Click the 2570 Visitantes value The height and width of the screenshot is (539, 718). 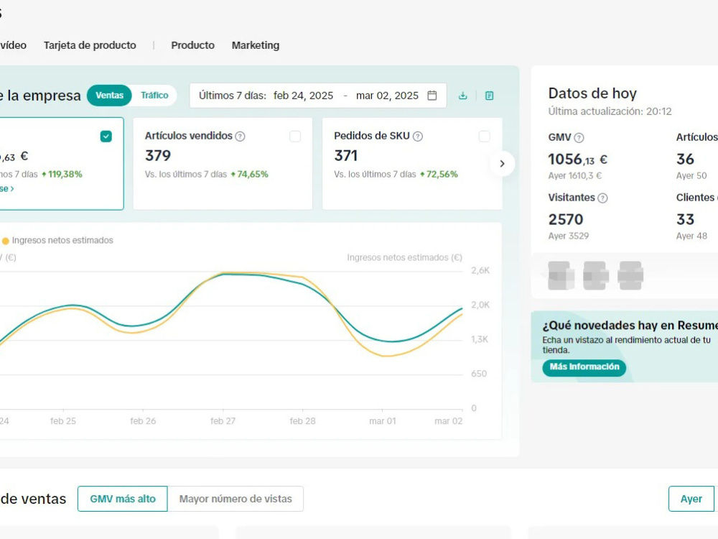point(566,219)
